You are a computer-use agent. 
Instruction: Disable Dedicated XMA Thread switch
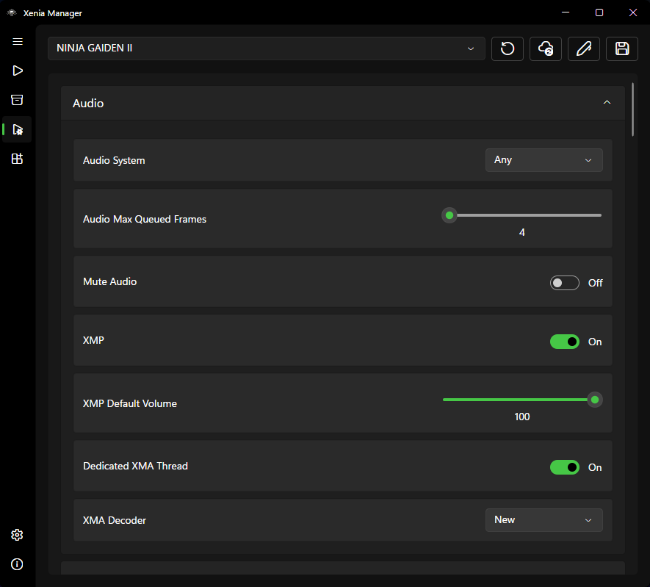pos(564,467)
